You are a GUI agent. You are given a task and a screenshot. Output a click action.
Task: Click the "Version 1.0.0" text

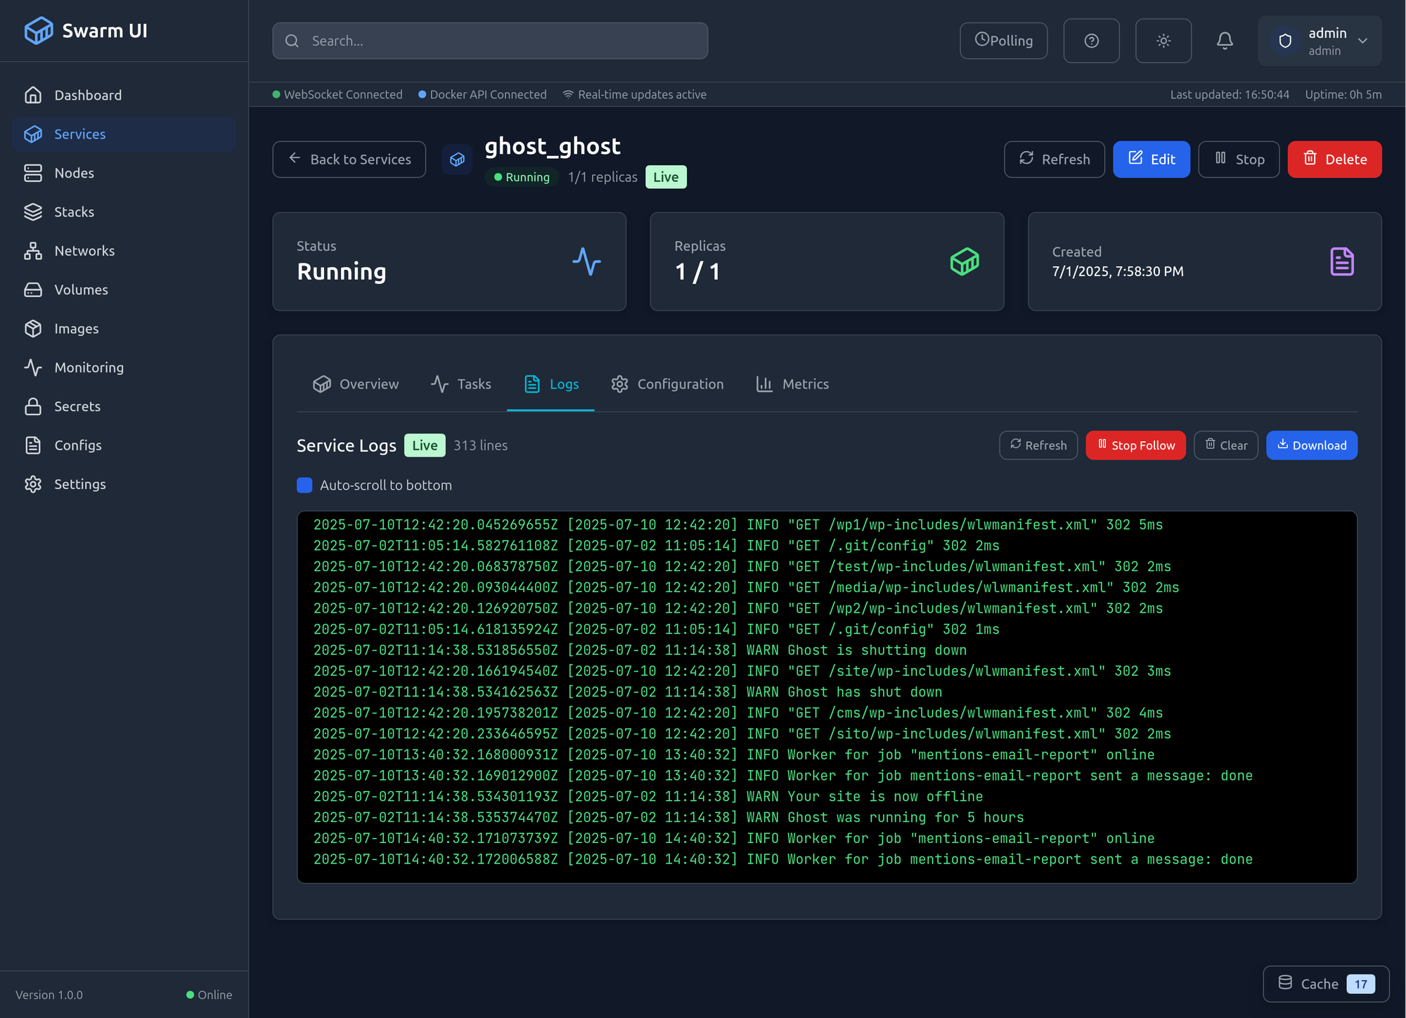point(49,995)
